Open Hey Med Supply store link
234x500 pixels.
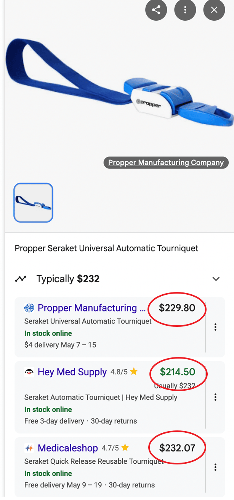coord(72,372)
